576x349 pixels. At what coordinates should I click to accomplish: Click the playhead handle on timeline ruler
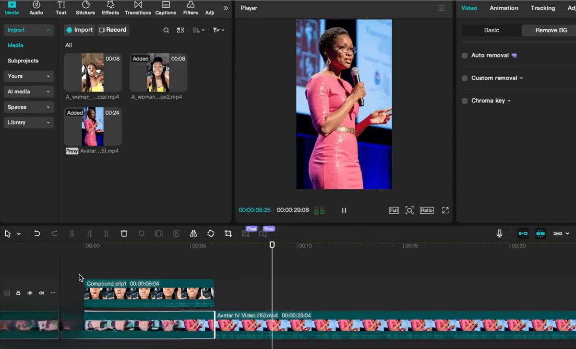pos(272,245)
